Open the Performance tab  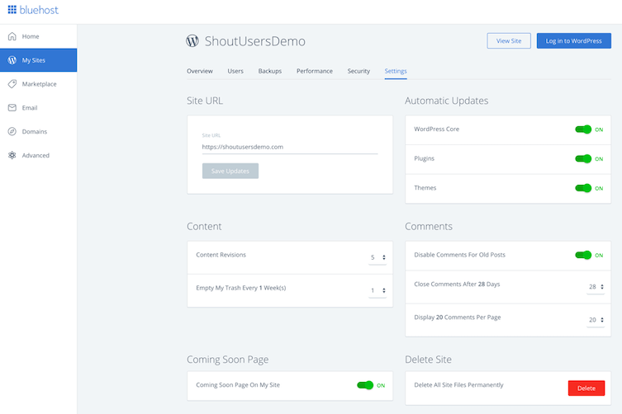pyautogui.click(x=314, y=71)
